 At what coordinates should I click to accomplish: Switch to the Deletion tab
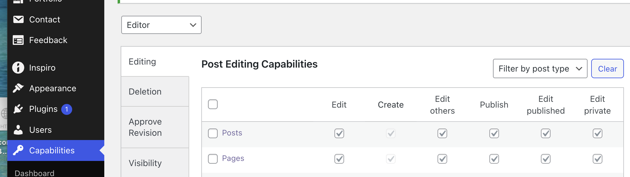[145, 92]
